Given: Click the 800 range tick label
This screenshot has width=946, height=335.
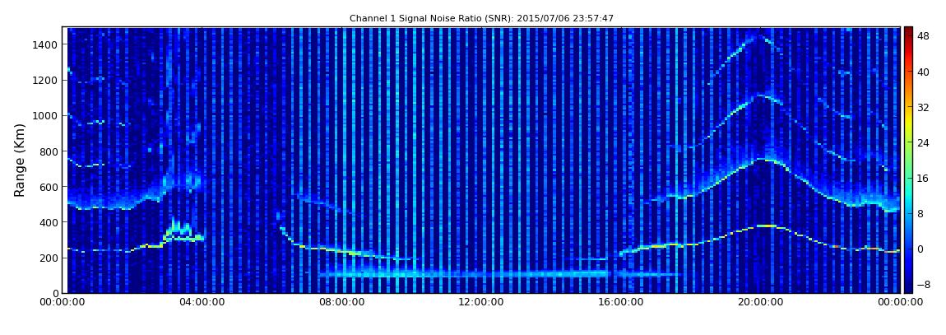Looking at the screenshot, I should 49,151.
